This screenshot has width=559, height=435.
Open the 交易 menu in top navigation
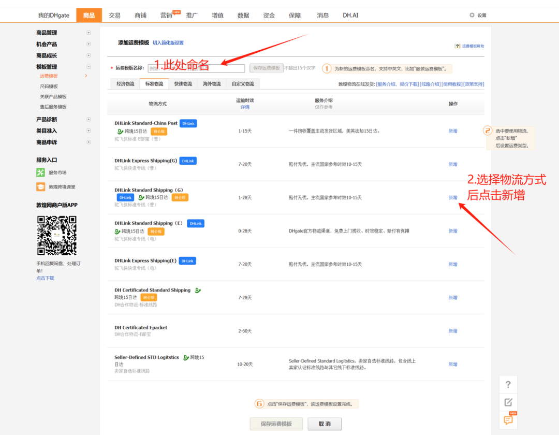click(x=114, y=15)
